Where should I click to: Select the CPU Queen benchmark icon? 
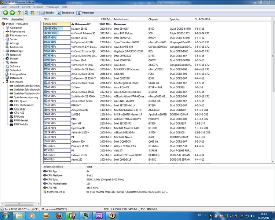(11, 101)
